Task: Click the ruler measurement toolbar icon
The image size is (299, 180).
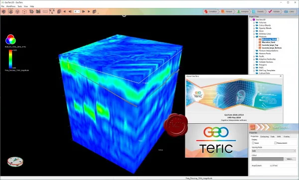Action: 45,11
